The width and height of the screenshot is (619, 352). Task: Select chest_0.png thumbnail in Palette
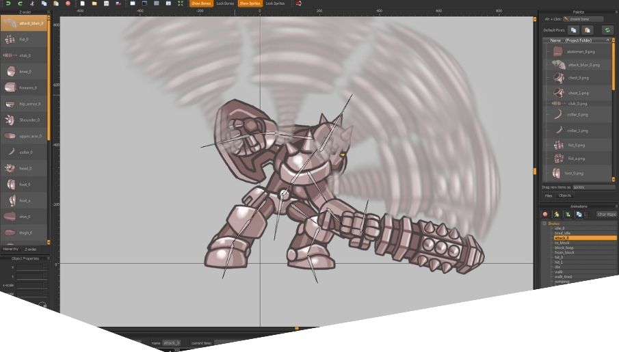pos(557,78)
